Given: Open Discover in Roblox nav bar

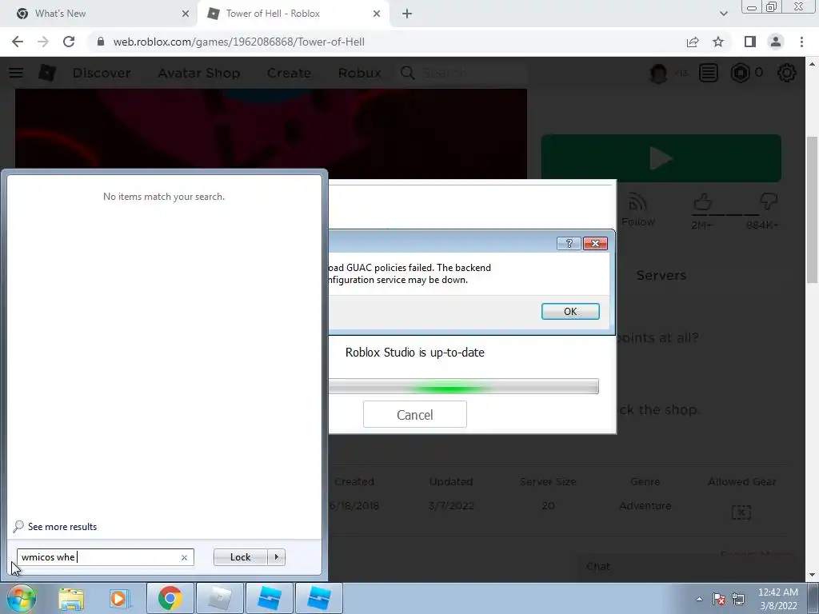Looking at the screenshot, I should click(x=102, y=73).
